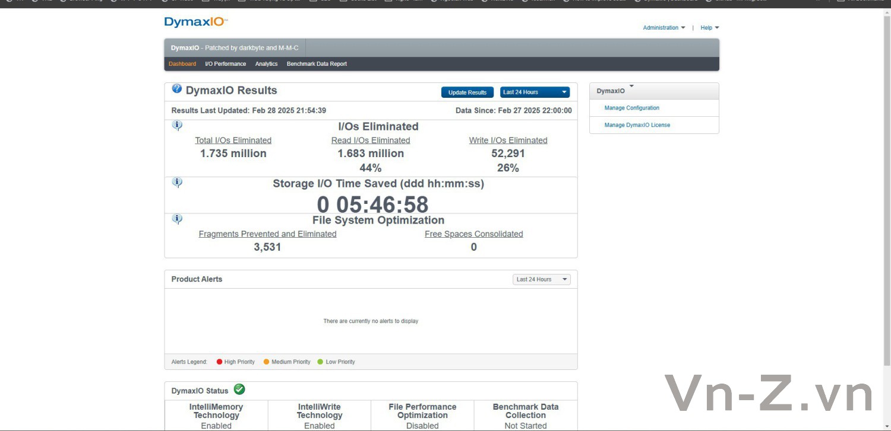Click the Total I/Os Eliminated link
This screenshot has height=431, width=891.
233,141
